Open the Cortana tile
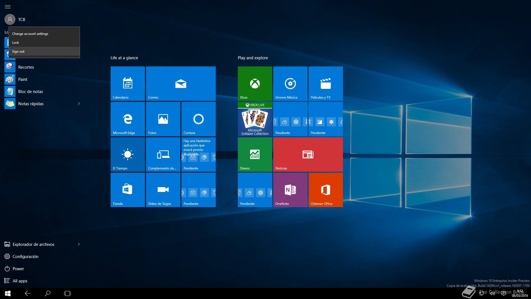This screenshot has height=299, width=531. [199, 119]
